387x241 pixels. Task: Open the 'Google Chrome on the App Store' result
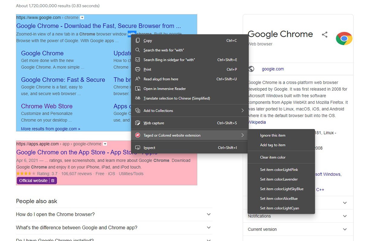(x=87, y=152)
